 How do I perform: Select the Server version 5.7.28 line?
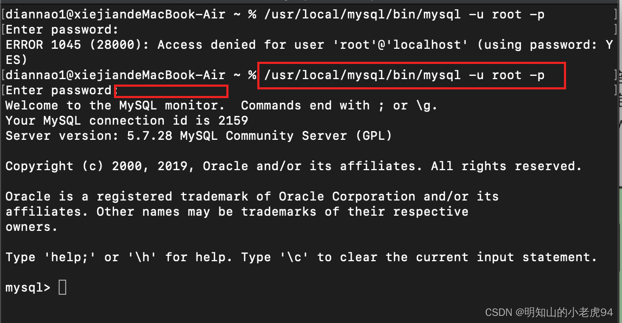point(198,135)
